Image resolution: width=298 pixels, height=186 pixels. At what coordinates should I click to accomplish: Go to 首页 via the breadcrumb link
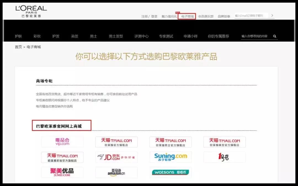[18, 47]
